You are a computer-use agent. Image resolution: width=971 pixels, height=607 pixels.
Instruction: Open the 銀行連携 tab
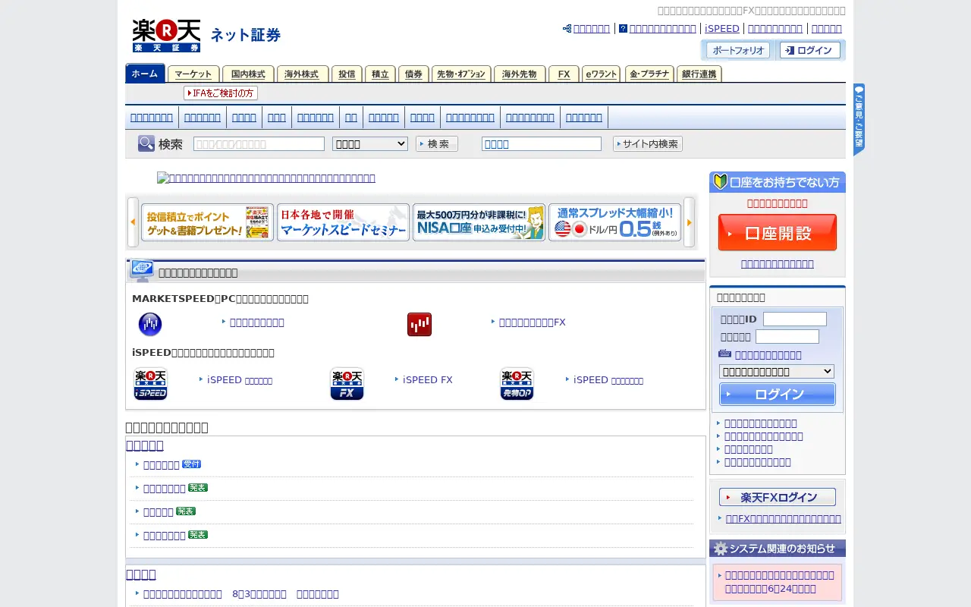(x=699, y=74)
